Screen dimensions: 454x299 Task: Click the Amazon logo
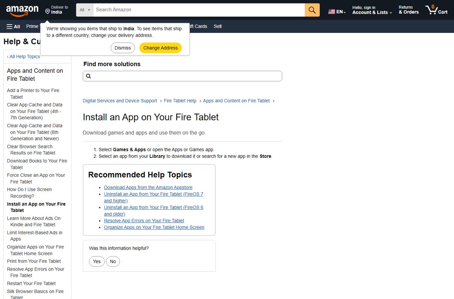tap(22, 11)
